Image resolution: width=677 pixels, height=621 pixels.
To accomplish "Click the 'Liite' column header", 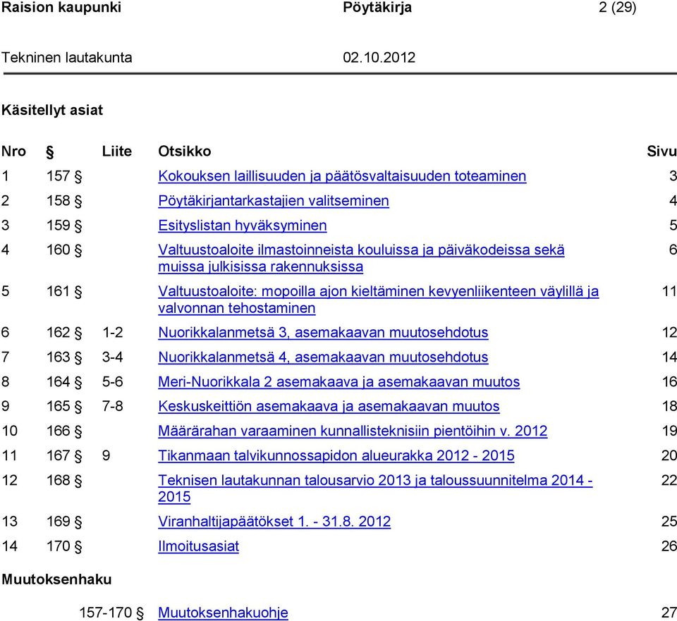I will 116,151.
